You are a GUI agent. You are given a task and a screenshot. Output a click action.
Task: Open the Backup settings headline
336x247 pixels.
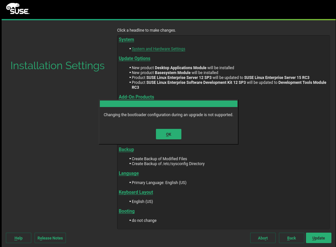(x=126, y=149)
